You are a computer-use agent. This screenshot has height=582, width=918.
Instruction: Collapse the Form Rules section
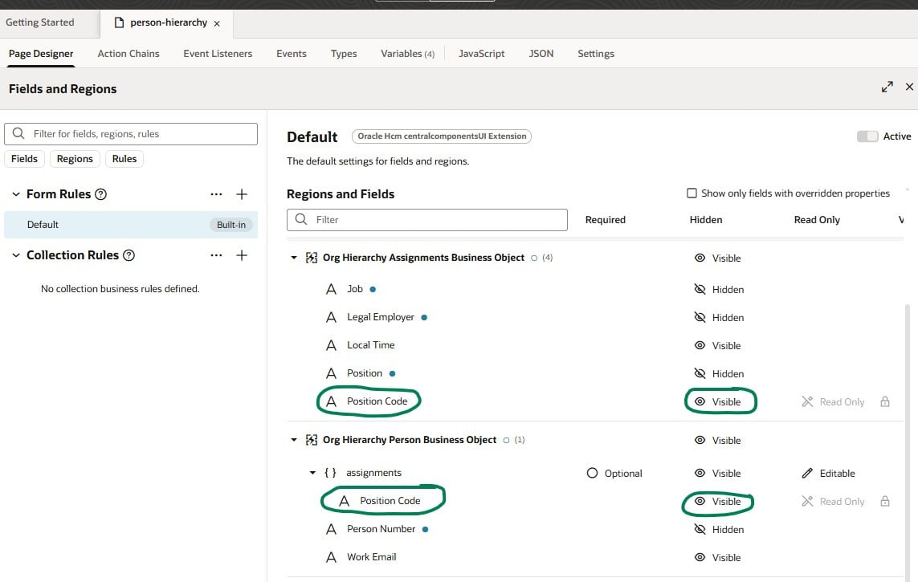click(x=16, y=194)
